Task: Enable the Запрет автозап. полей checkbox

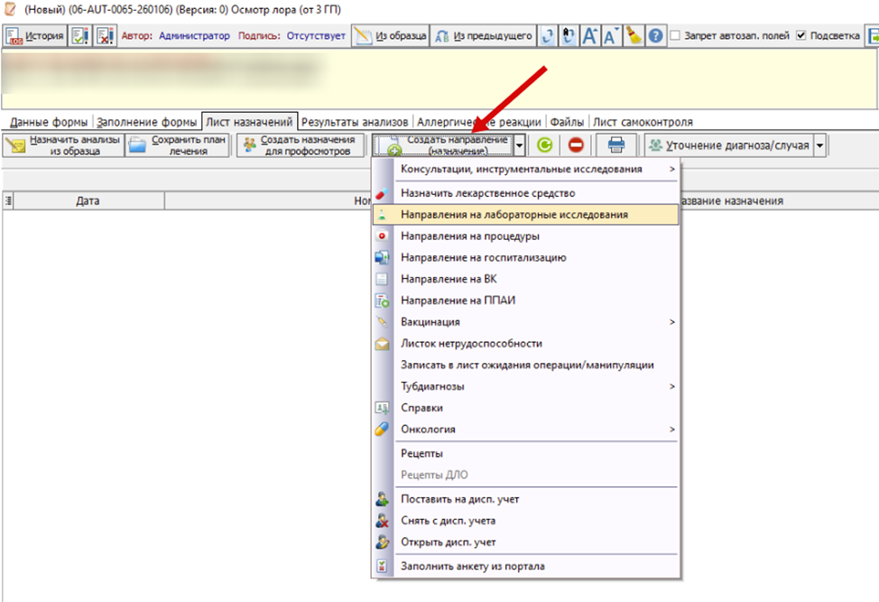Action: tap(677, 37)
